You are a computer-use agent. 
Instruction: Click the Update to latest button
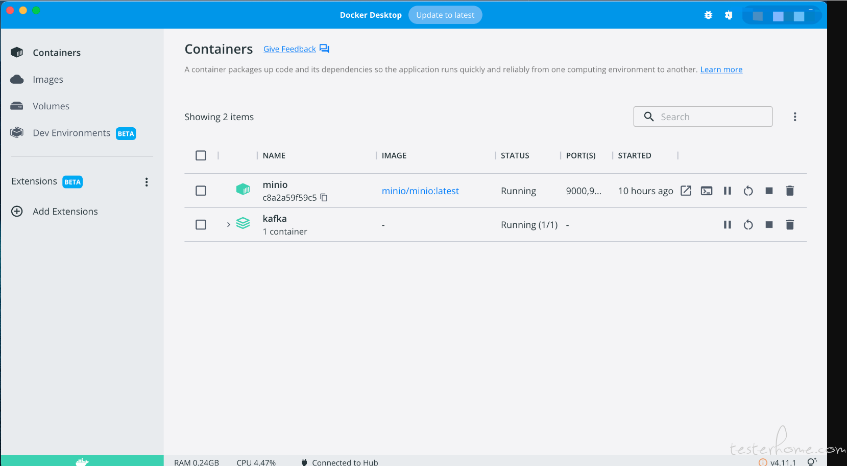[x=445, y=15]
